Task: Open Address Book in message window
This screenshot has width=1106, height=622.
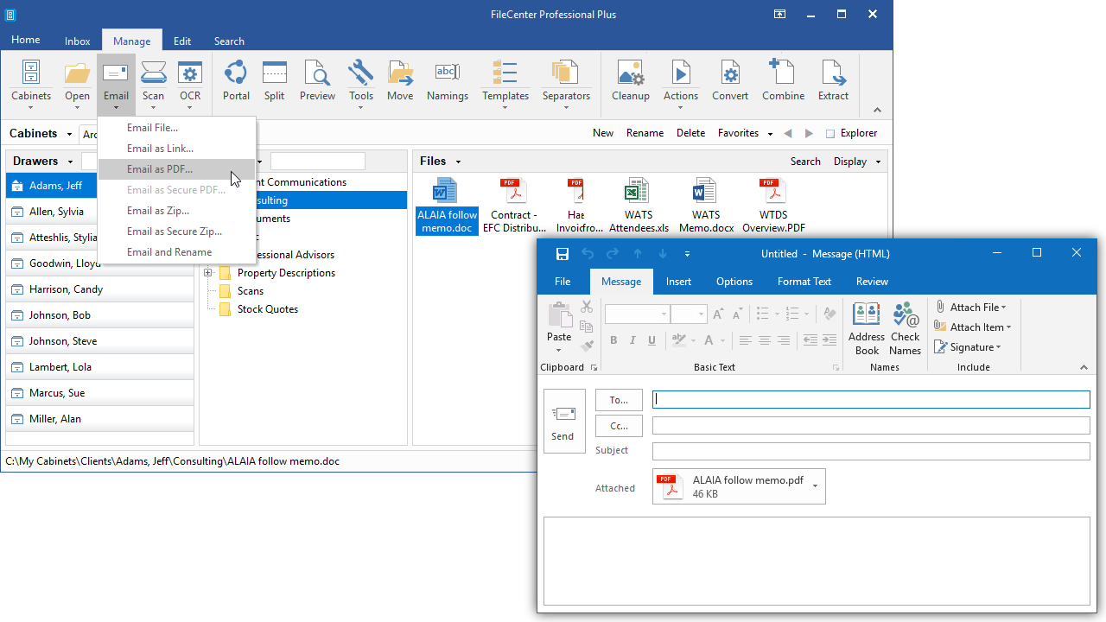Action: 867,328
